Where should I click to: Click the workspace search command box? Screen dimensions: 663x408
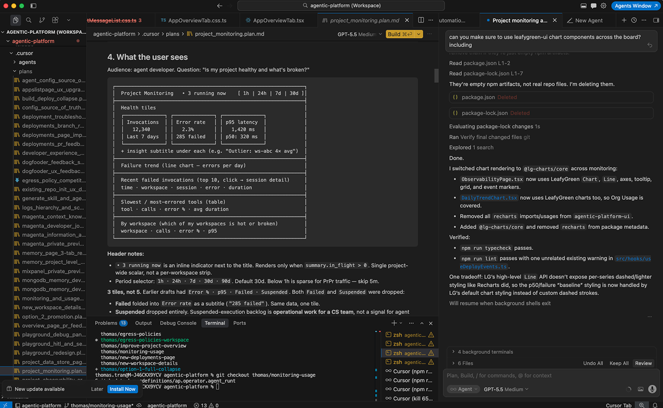(341, 5)
